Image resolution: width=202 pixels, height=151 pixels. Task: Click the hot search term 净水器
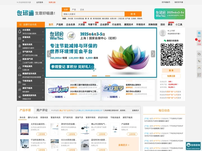point(70,19)
